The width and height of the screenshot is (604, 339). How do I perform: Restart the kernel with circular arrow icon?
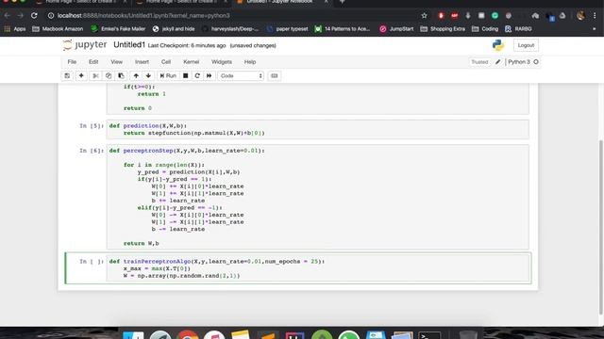pos(197,75)
